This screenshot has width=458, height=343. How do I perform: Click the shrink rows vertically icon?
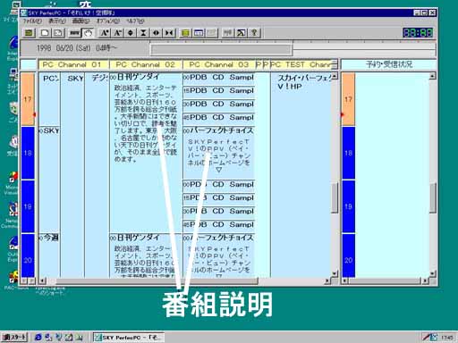[x=143, y=33]
